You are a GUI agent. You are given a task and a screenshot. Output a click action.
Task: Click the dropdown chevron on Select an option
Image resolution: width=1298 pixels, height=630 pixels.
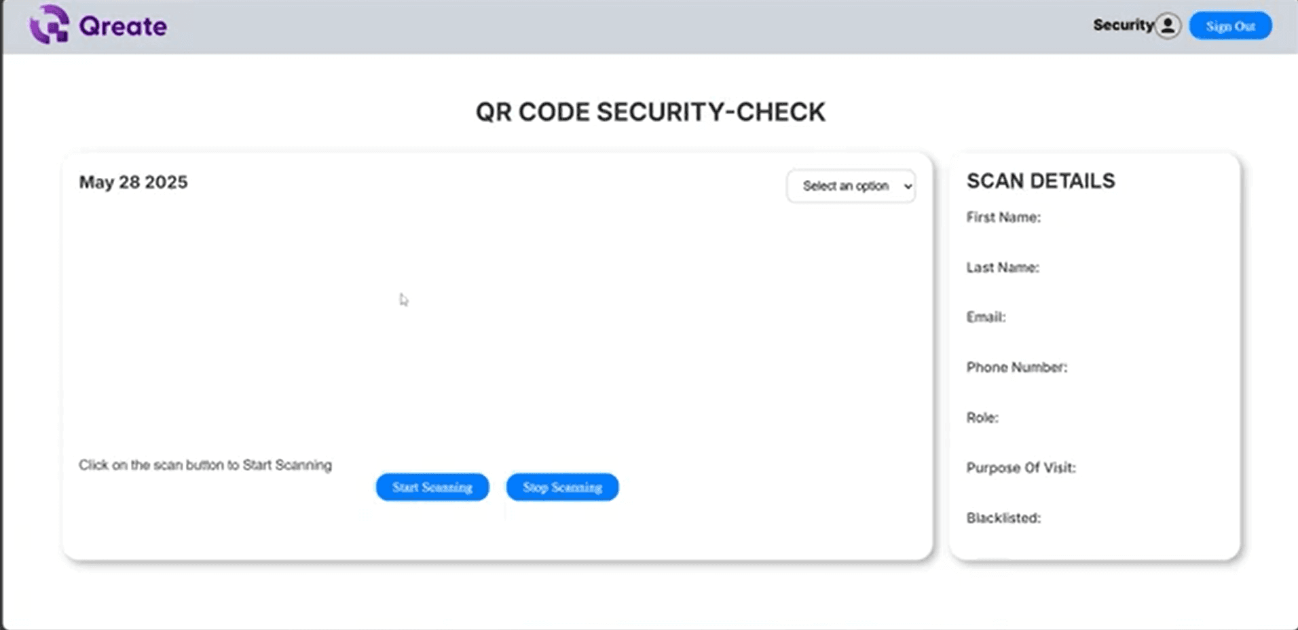pyautogui.click(x=907, y=186)
